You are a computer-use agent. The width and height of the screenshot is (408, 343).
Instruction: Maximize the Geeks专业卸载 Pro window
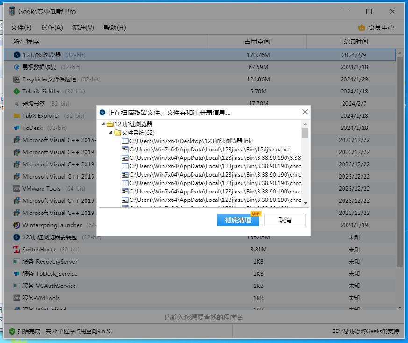[369, 12]
